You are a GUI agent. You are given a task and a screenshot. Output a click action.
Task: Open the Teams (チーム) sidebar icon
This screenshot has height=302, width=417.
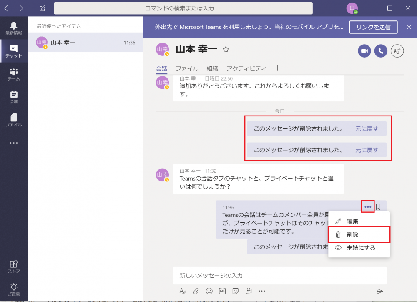[x=14, y=74]
